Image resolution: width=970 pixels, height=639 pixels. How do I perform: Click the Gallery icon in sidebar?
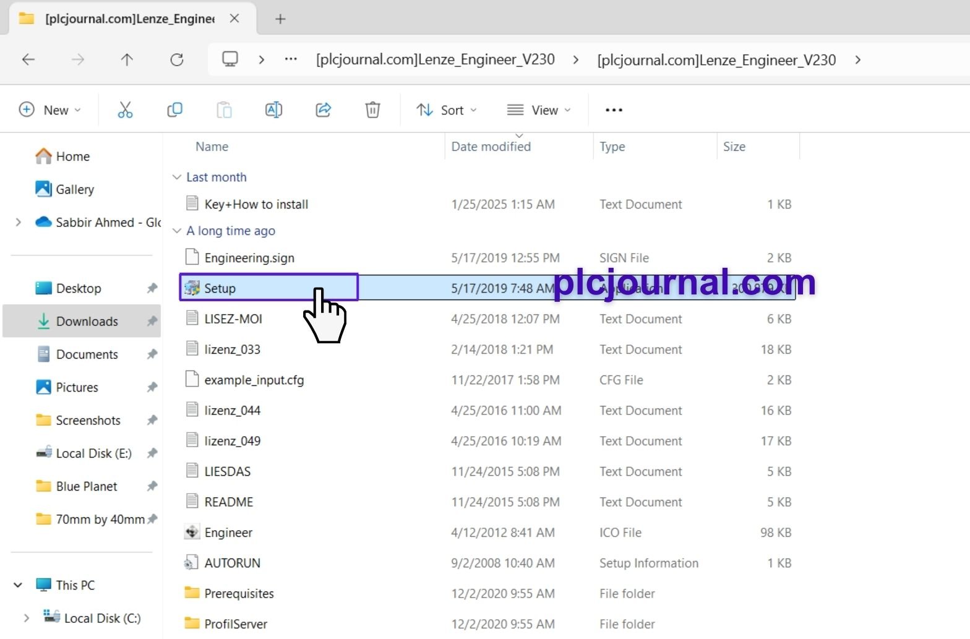43,189
